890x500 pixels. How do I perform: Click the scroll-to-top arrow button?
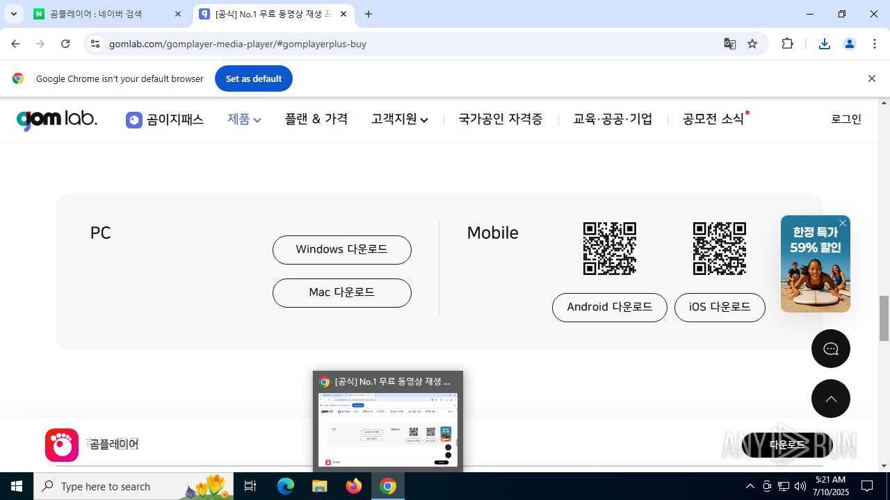tap(831, 399)
